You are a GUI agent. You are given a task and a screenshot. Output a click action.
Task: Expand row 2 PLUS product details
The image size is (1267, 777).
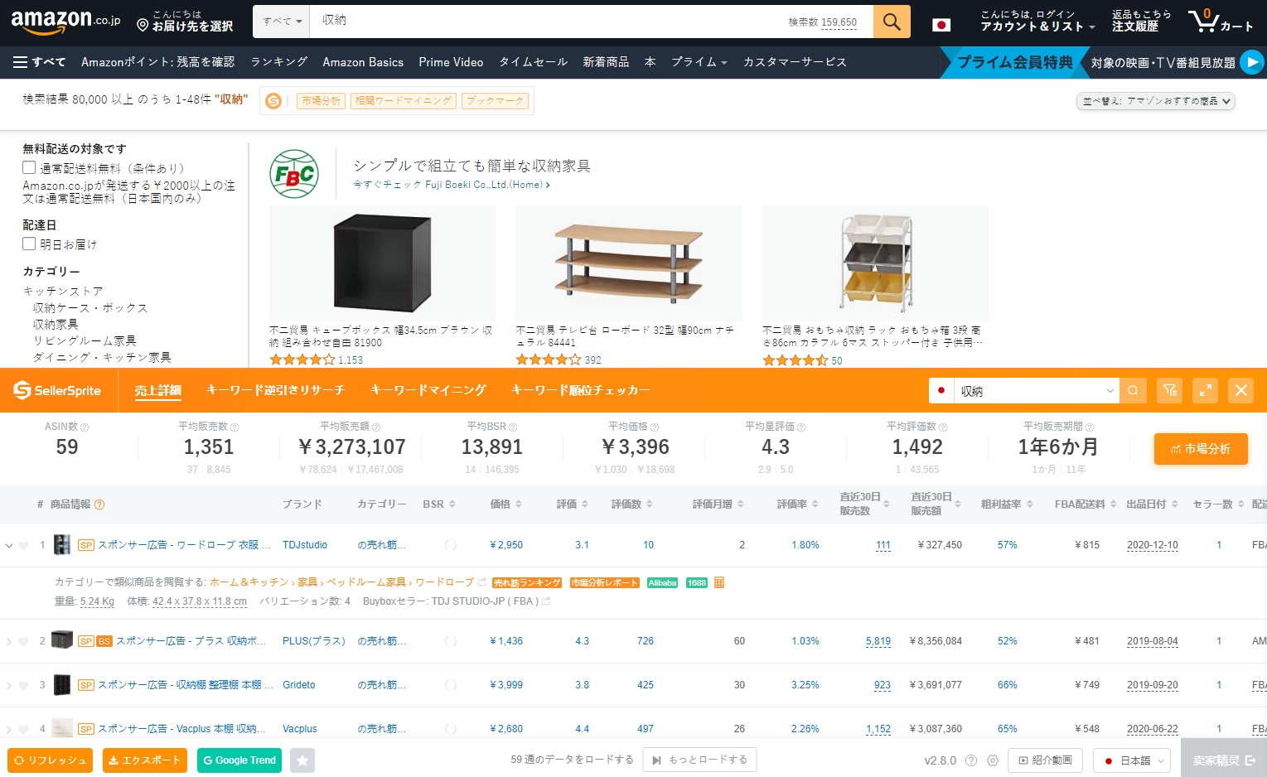click(9, 642)
